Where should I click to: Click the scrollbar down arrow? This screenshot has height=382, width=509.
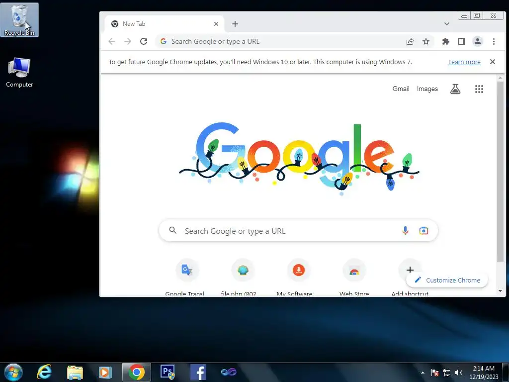click(500, 290)
